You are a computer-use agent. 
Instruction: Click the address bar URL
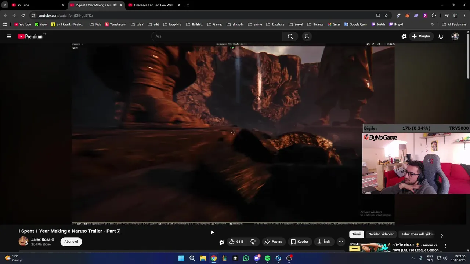click(x=65, y=15)
